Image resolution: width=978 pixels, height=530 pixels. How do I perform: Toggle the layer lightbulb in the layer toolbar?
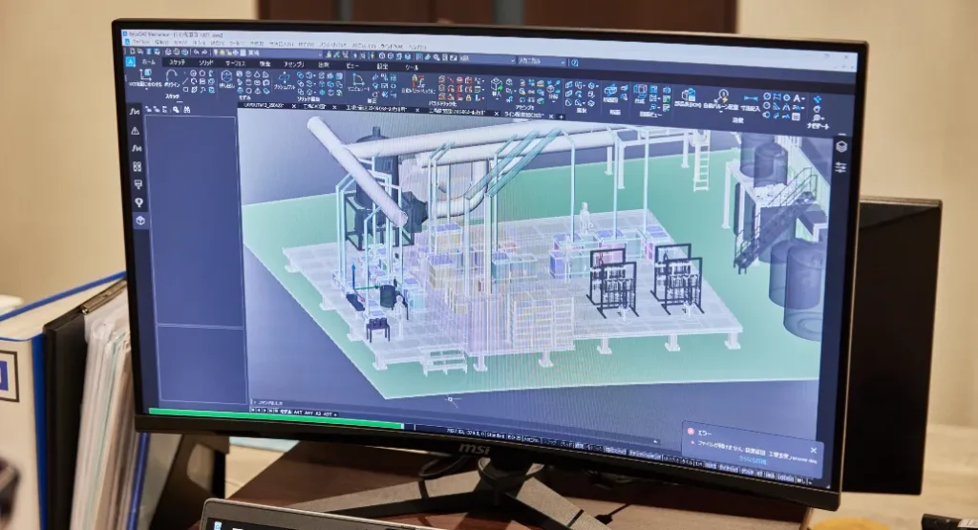(x=215, y=53)
